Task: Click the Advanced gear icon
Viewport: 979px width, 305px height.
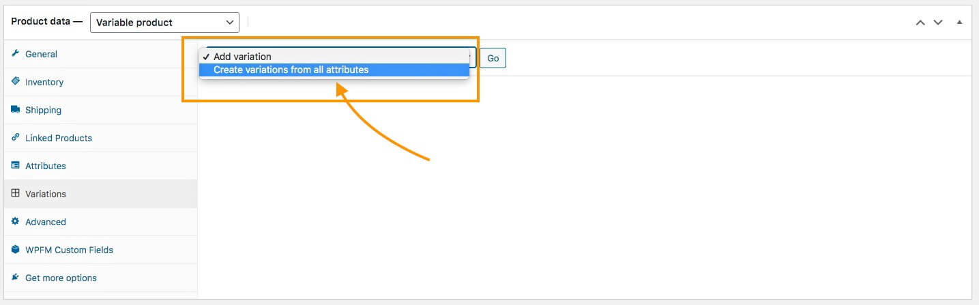Action: [15, 221]
